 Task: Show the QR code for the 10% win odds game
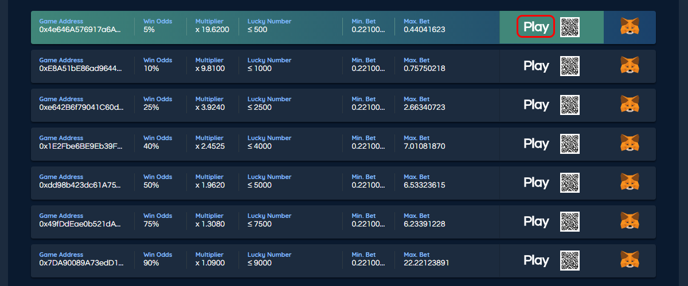click(x=570, y=66)
